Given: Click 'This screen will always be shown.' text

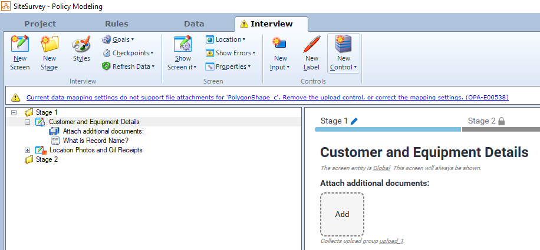Looking at the screenshot, I should pos(437,168).
